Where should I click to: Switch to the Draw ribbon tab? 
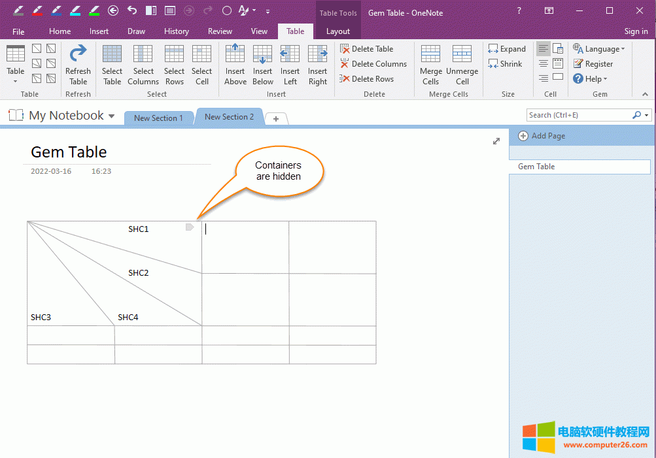[x=136, y=31]
